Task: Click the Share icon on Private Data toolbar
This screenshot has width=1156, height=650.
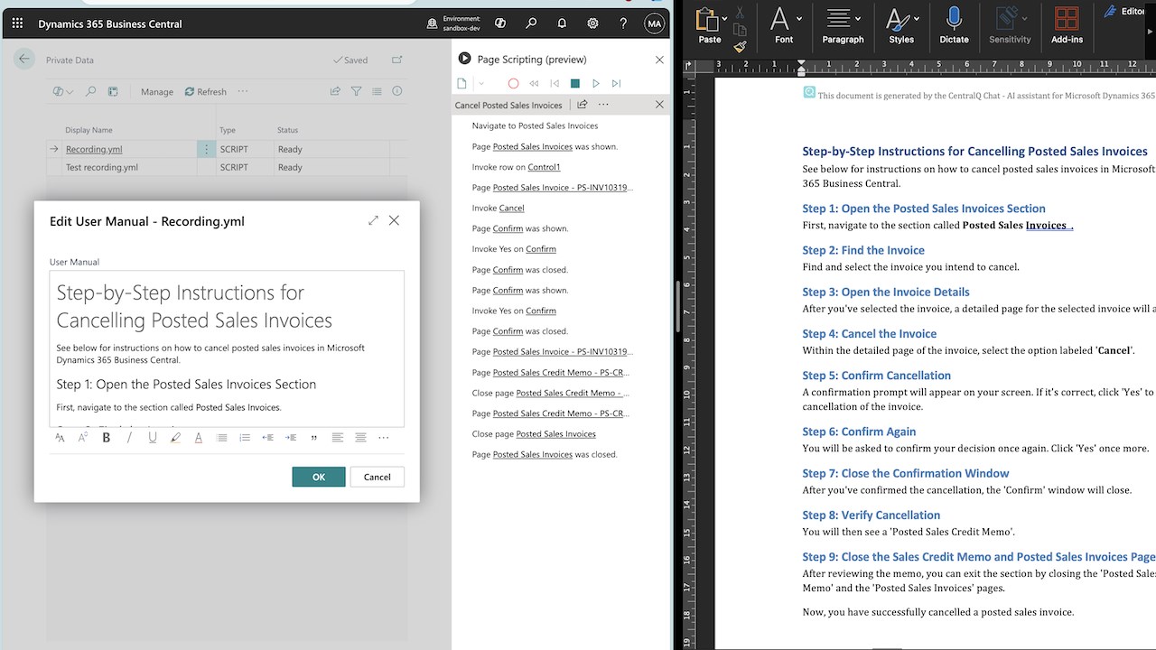Action: pyautogui.click(x=335, y=91)
